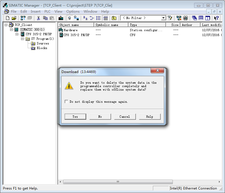This screenshot has height=193, width=225.
Task: Click the scrollbar right arrow
Action: click(x=219, y=182)
